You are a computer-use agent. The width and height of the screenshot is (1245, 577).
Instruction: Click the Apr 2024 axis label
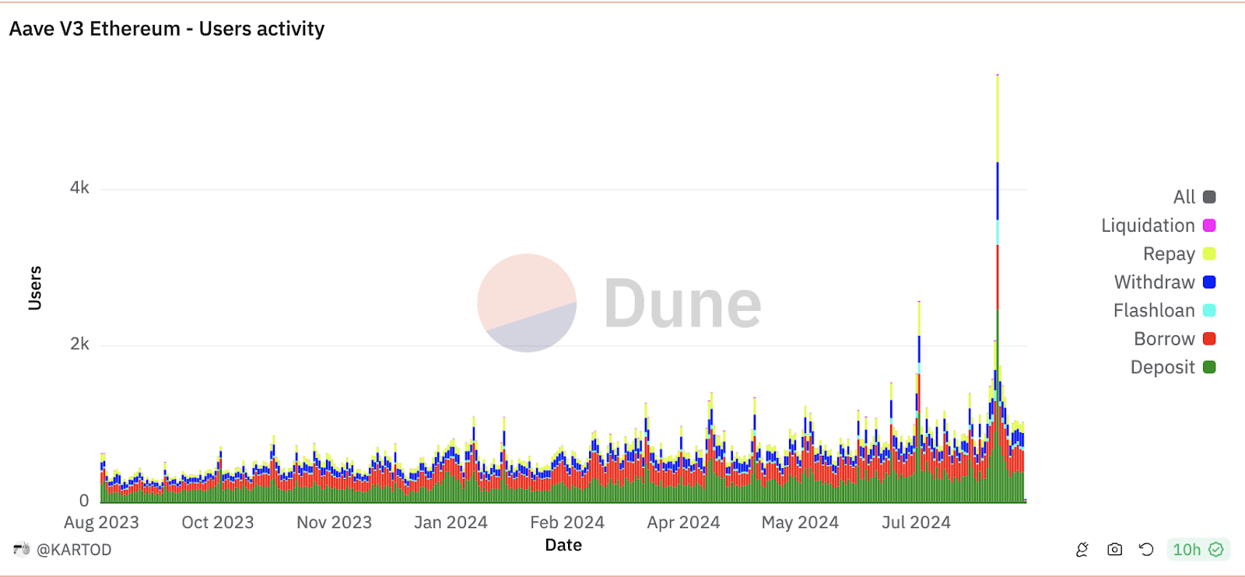point(683,523)
